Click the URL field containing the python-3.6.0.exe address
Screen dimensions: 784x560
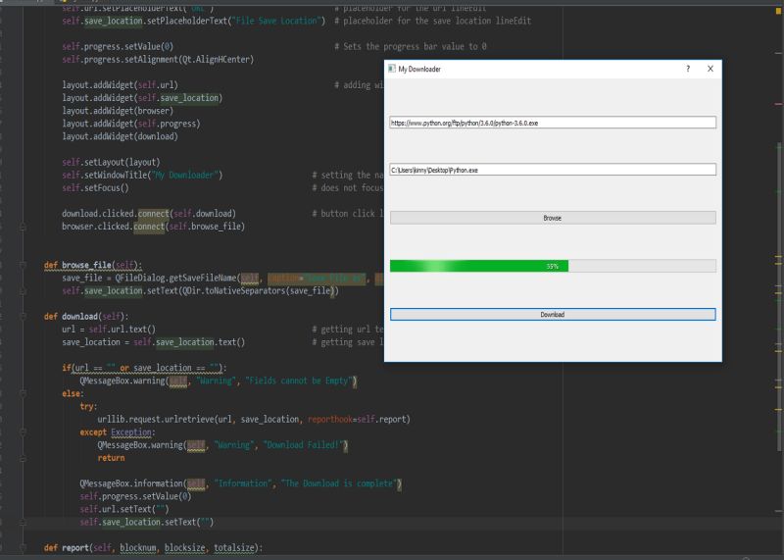click(x=553, y=123)
